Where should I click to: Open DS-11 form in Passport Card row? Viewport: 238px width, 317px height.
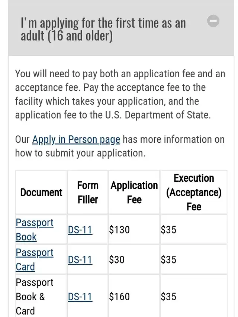pos(80,259)
